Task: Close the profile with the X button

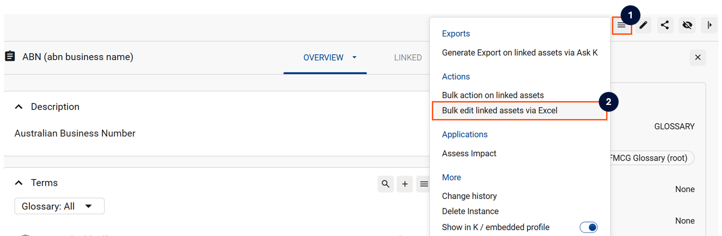Action: 698,58
